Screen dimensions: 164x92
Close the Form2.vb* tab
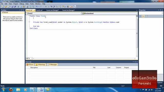pyautogui.click(x=34, y=10)
